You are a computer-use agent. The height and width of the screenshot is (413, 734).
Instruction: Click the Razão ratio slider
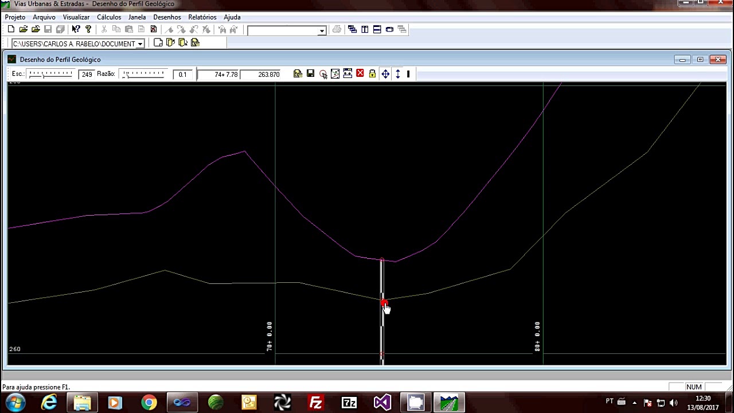[143, 74]
